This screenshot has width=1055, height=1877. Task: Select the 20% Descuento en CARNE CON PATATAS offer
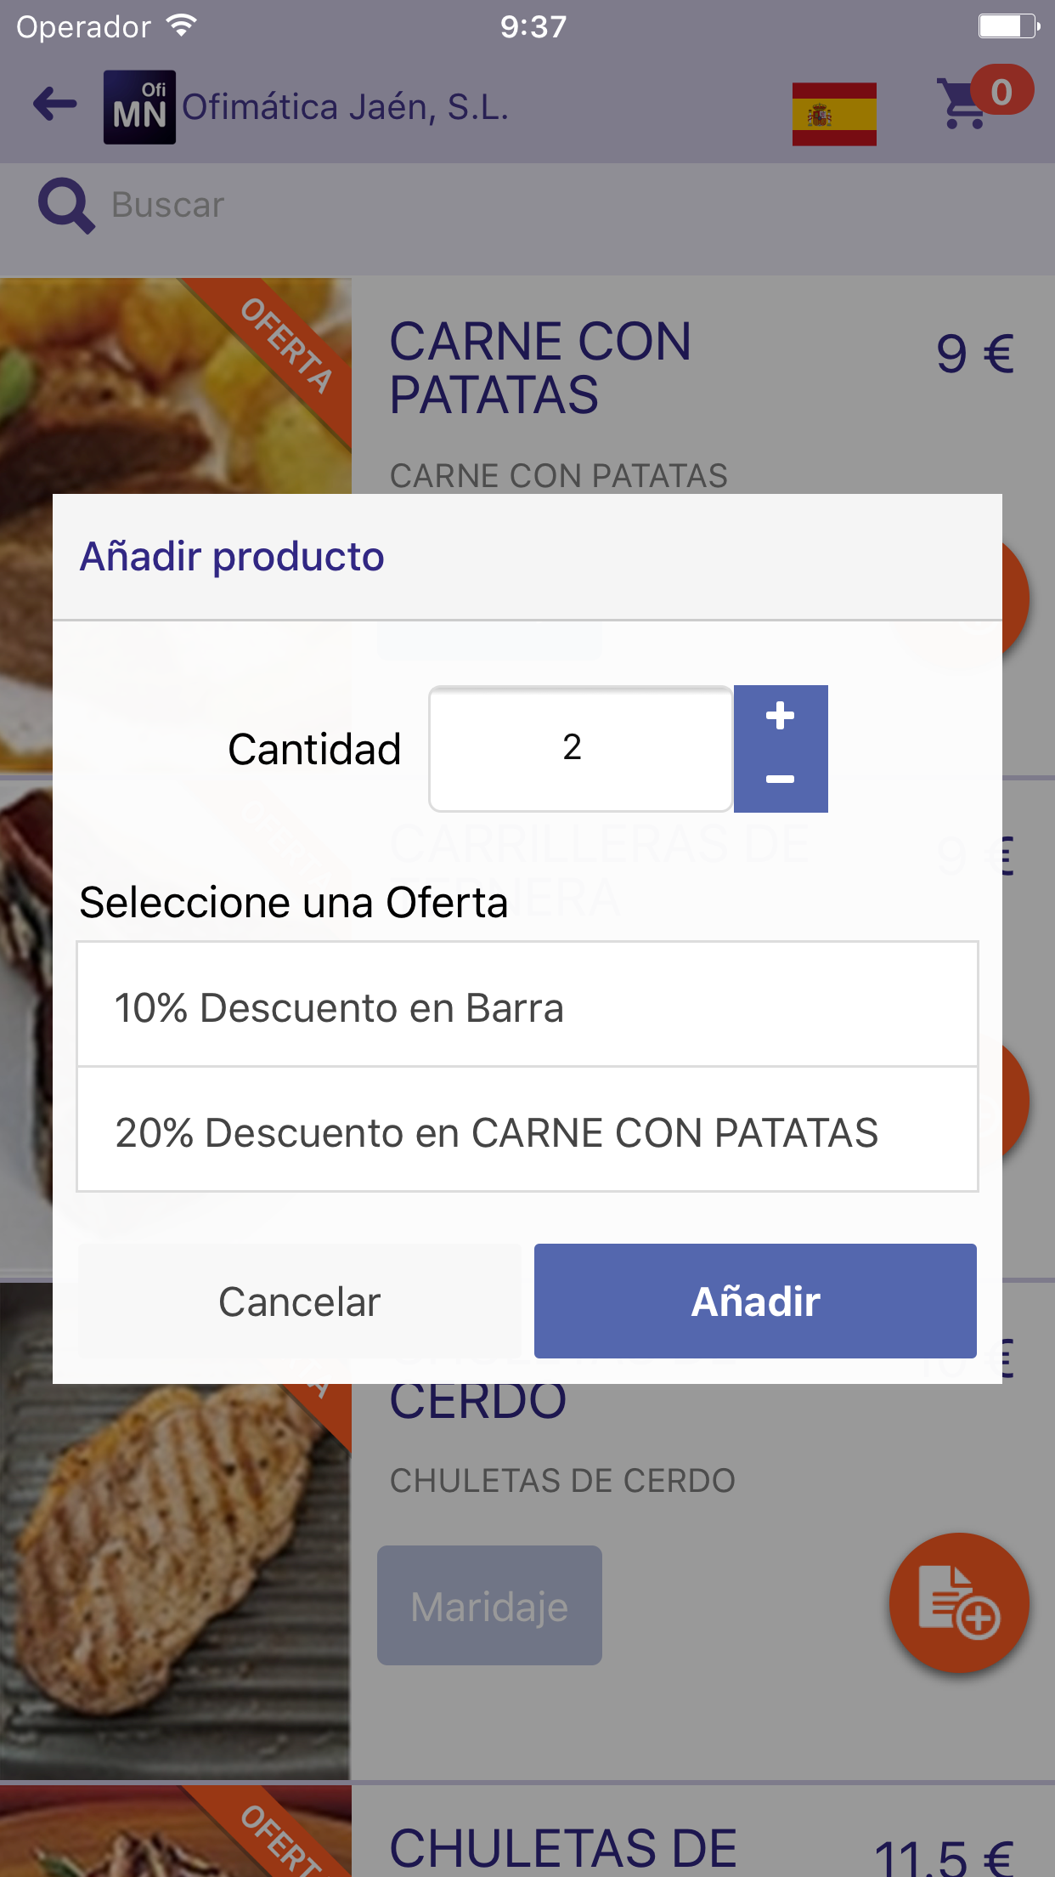[527, 1131]
